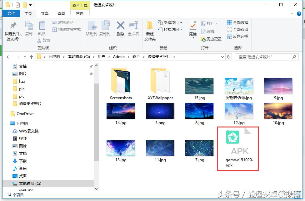Open the 管理 (Manage) Picture Tools tab
Screen dimensions: 305x201
click(x=79, y=13)
